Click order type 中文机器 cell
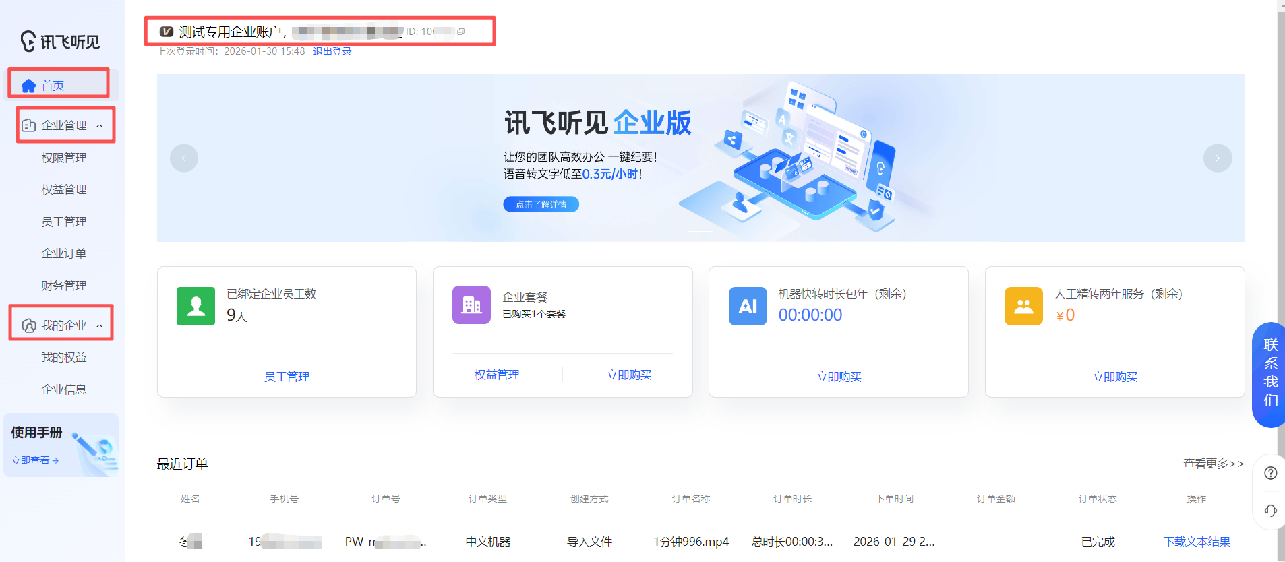Screen dimensions: 1285x562 pyautogui.click(x=488, y=542)
